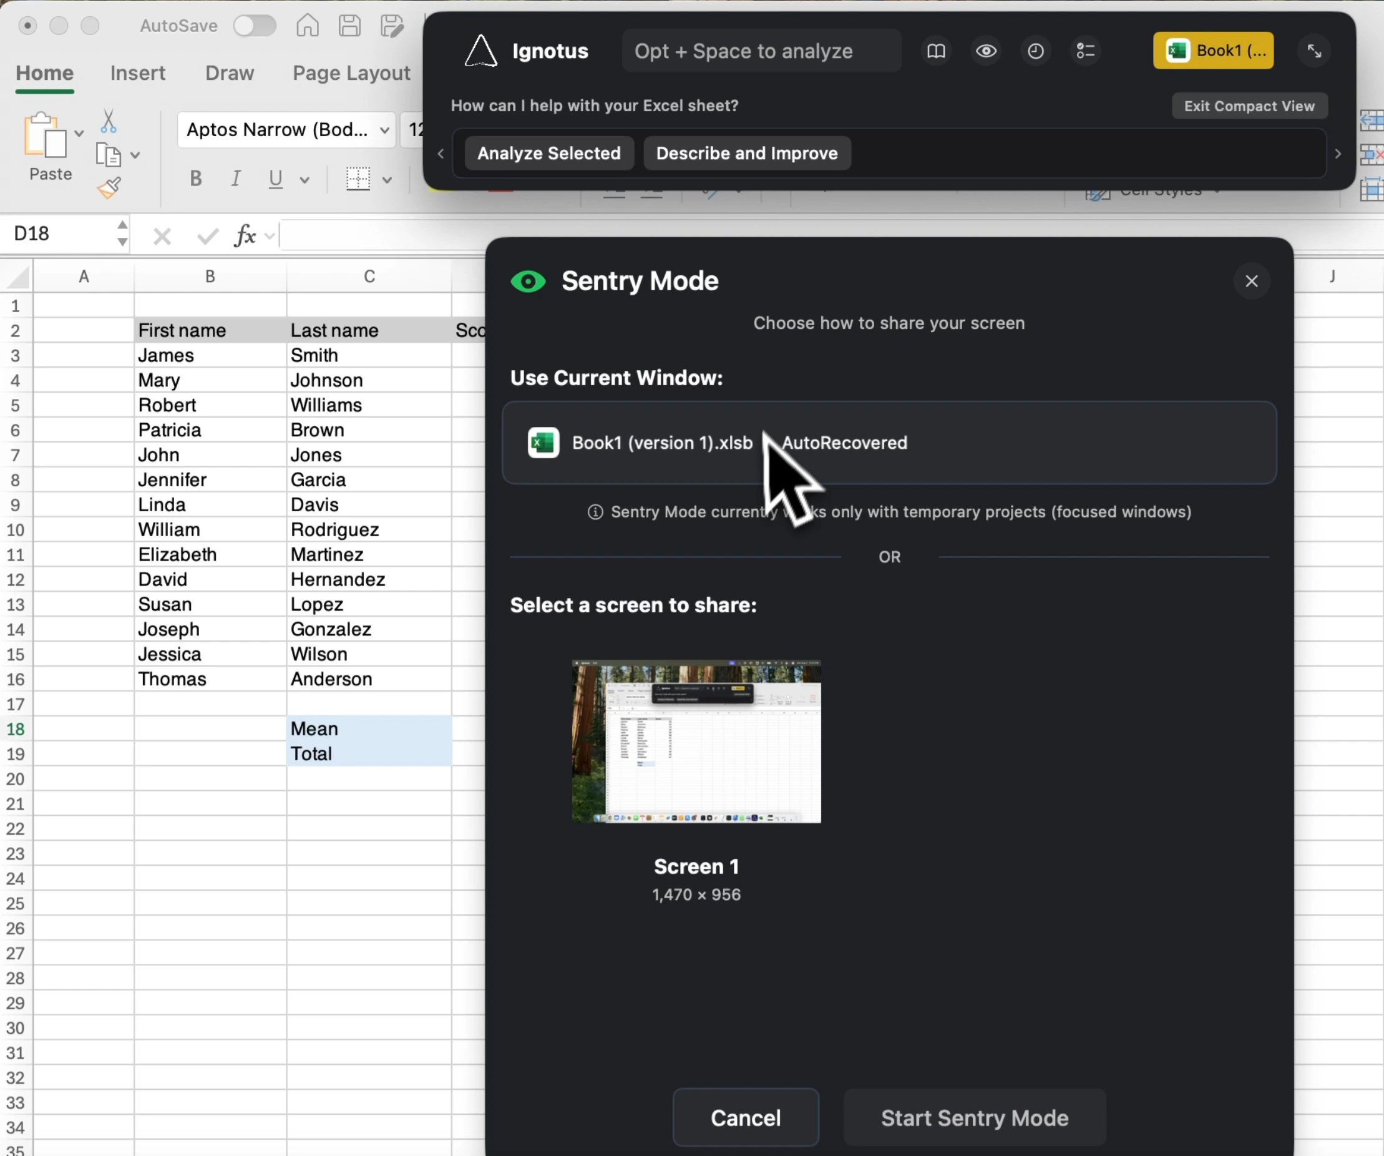
Task: Click the eye icon in the Ignotus bar
Action: click(985, 51)
